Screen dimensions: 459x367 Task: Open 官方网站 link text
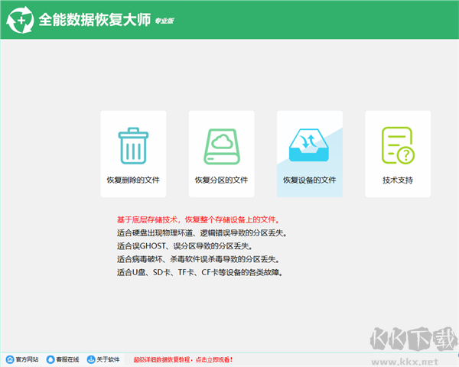coord(27,359)
